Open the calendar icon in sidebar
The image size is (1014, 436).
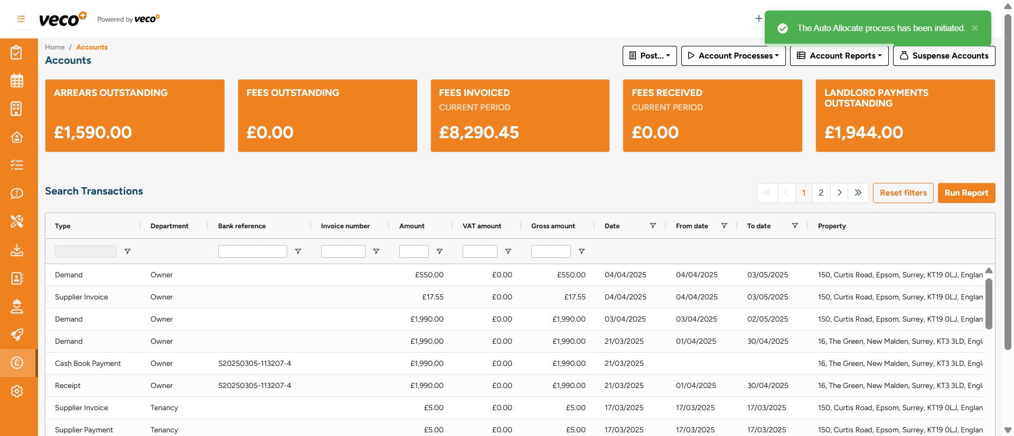pyautogui.click(x=17, y=81)
